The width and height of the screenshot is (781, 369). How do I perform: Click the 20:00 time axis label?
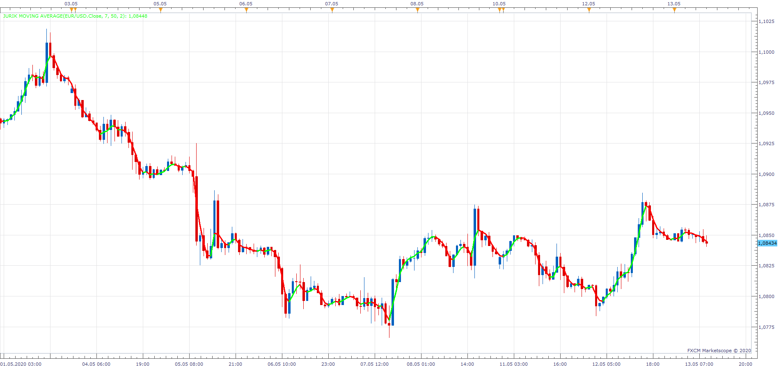(x=745, y=364)
